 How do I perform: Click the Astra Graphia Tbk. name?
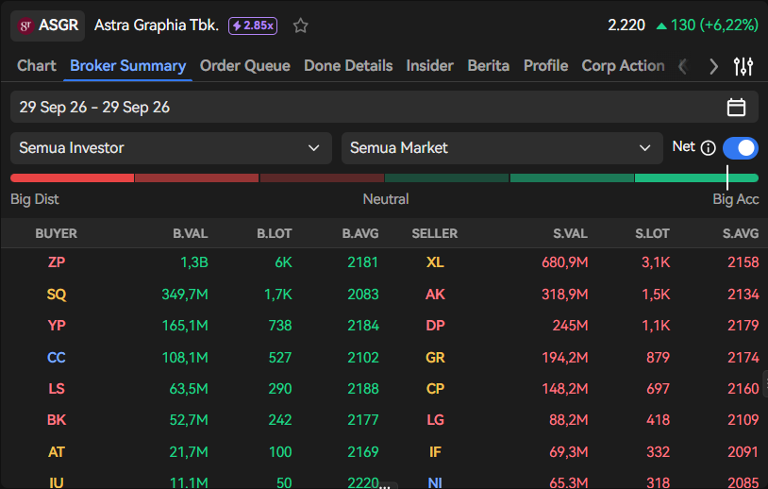point(157,25)
